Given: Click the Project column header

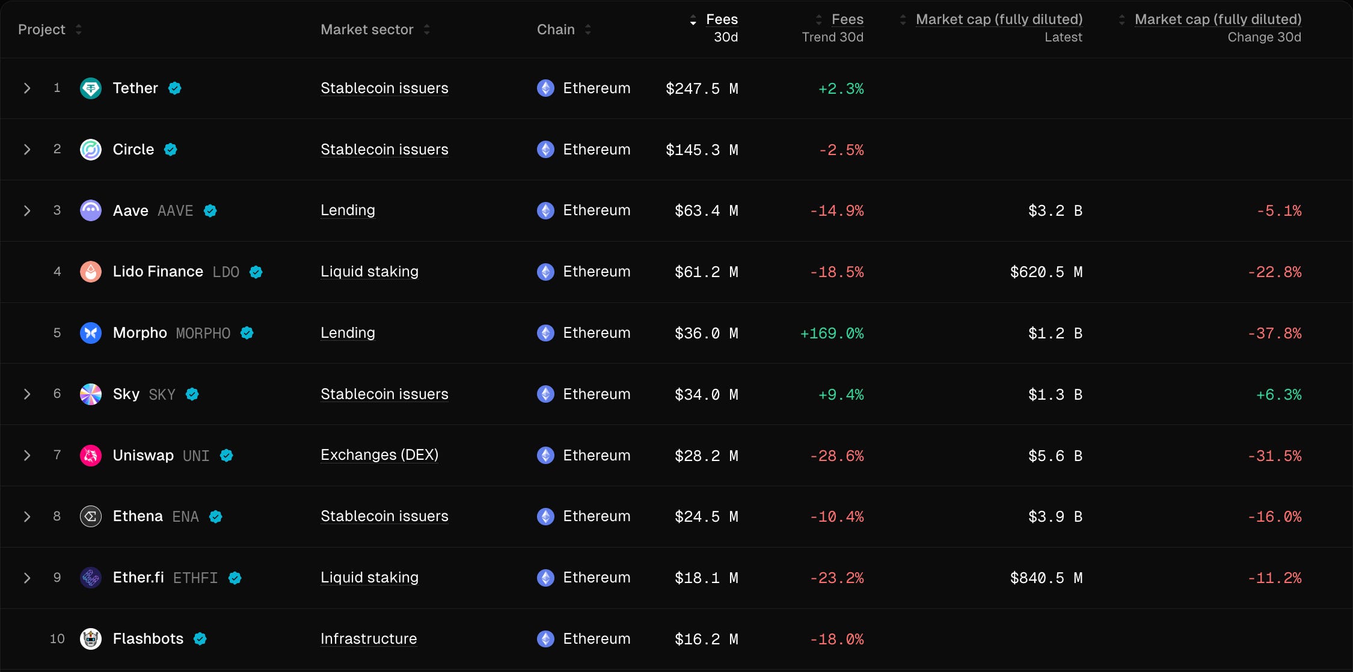Looking at the screenshot, I should [x=41, y=29].
